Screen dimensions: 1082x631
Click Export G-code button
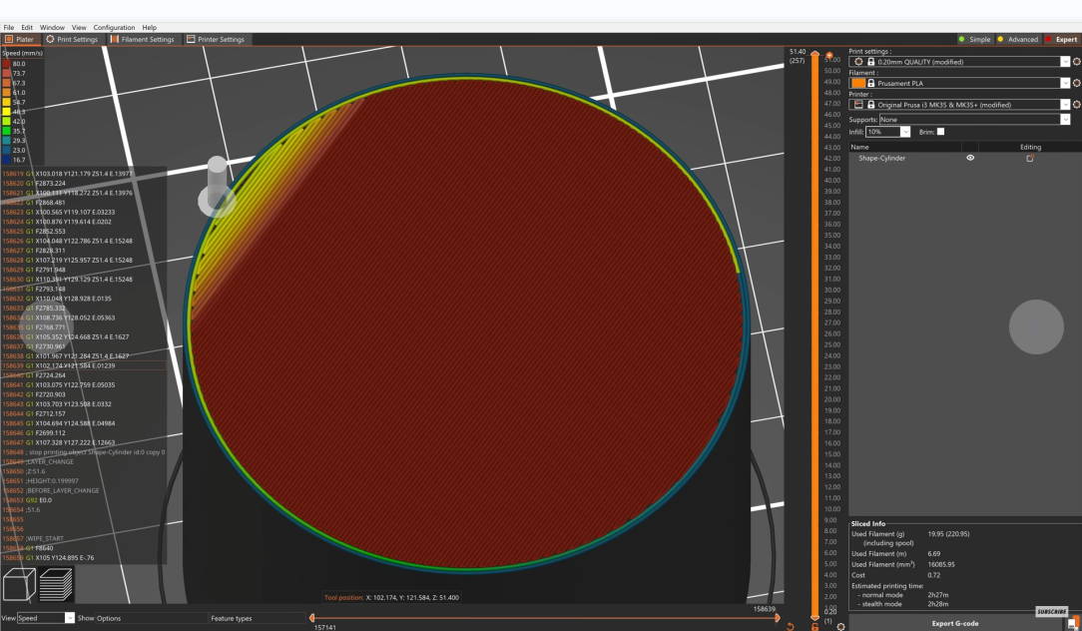(954, 623)
